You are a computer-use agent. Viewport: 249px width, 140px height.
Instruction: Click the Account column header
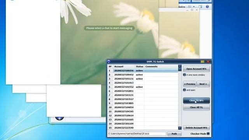[x=124, y=66]
